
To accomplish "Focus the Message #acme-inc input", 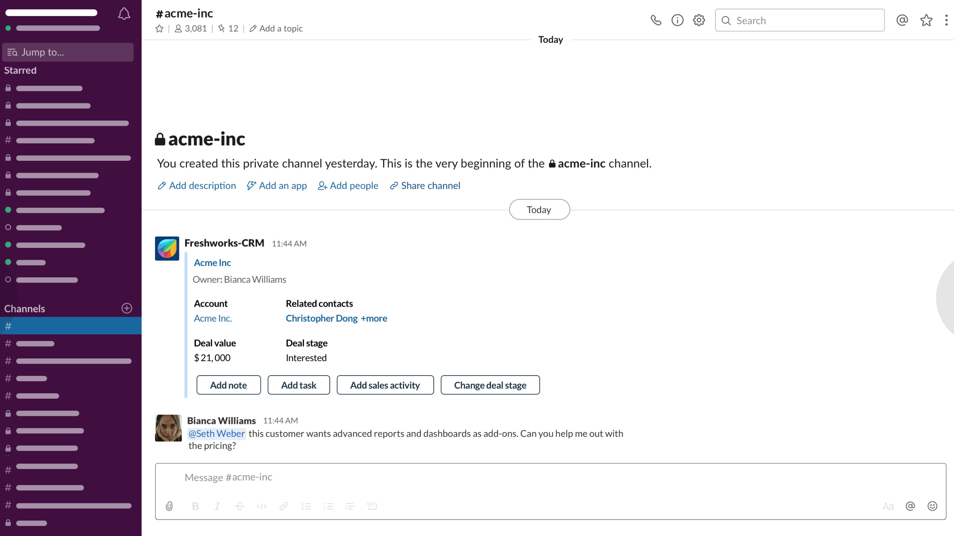I will (550, 478).
